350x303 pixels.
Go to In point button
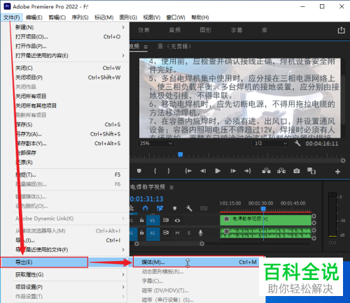tap(188, 171)
